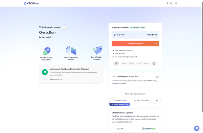Click the price trend chart icon

coord(113,77)
